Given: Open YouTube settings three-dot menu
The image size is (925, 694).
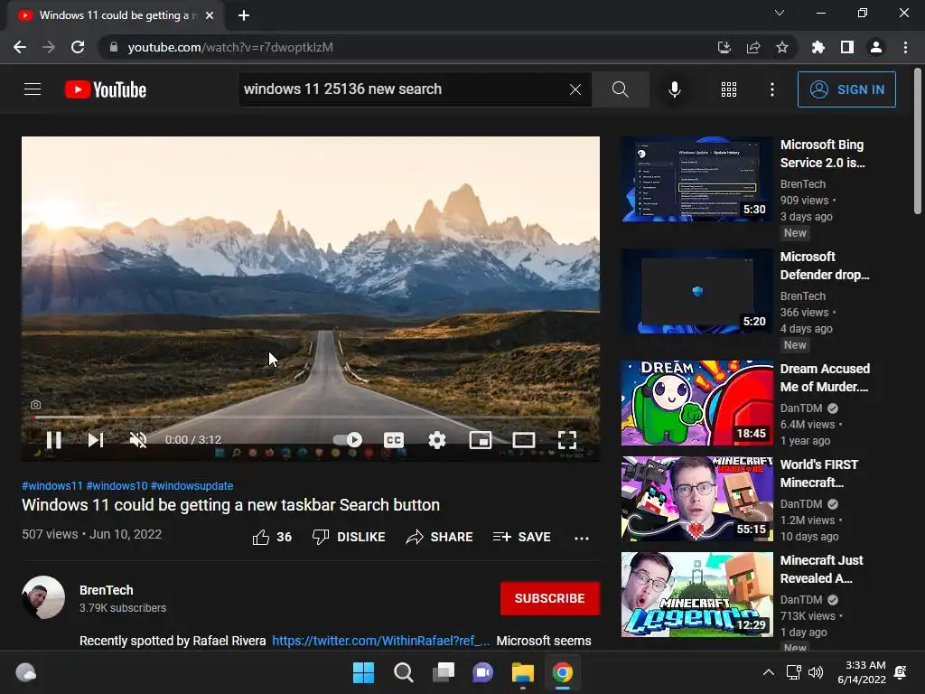Looking at the screenshot, I should pyautogui.click(x=771, y=89).
